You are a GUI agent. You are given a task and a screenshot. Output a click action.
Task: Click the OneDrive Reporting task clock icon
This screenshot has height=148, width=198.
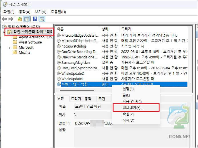click(x=59, y=52)
